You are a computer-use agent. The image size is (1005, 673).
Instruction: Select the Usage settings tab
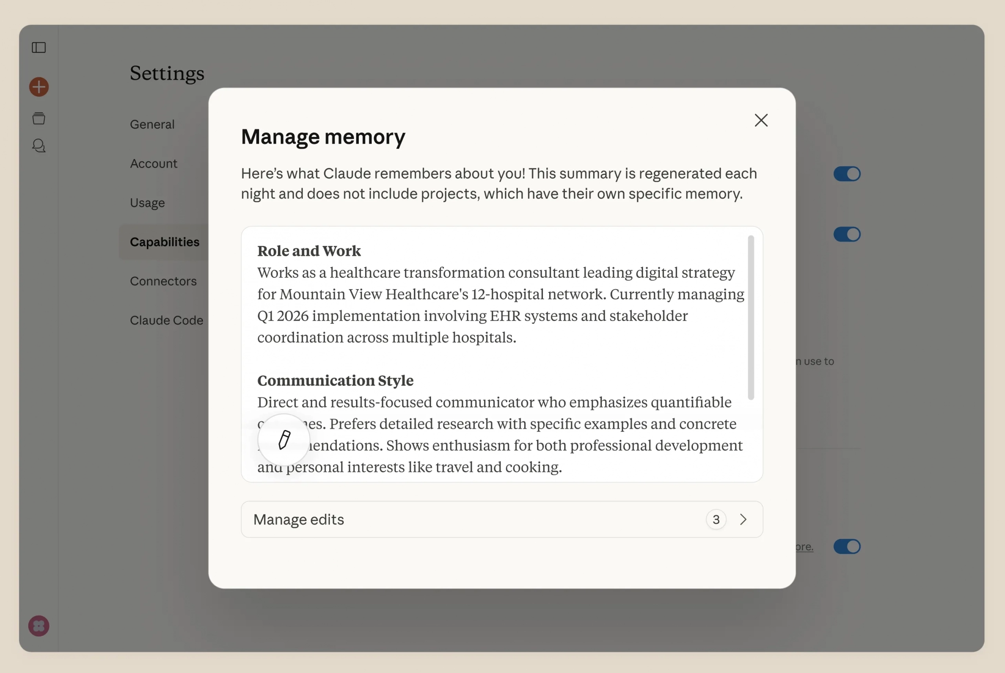pos(147,202)
